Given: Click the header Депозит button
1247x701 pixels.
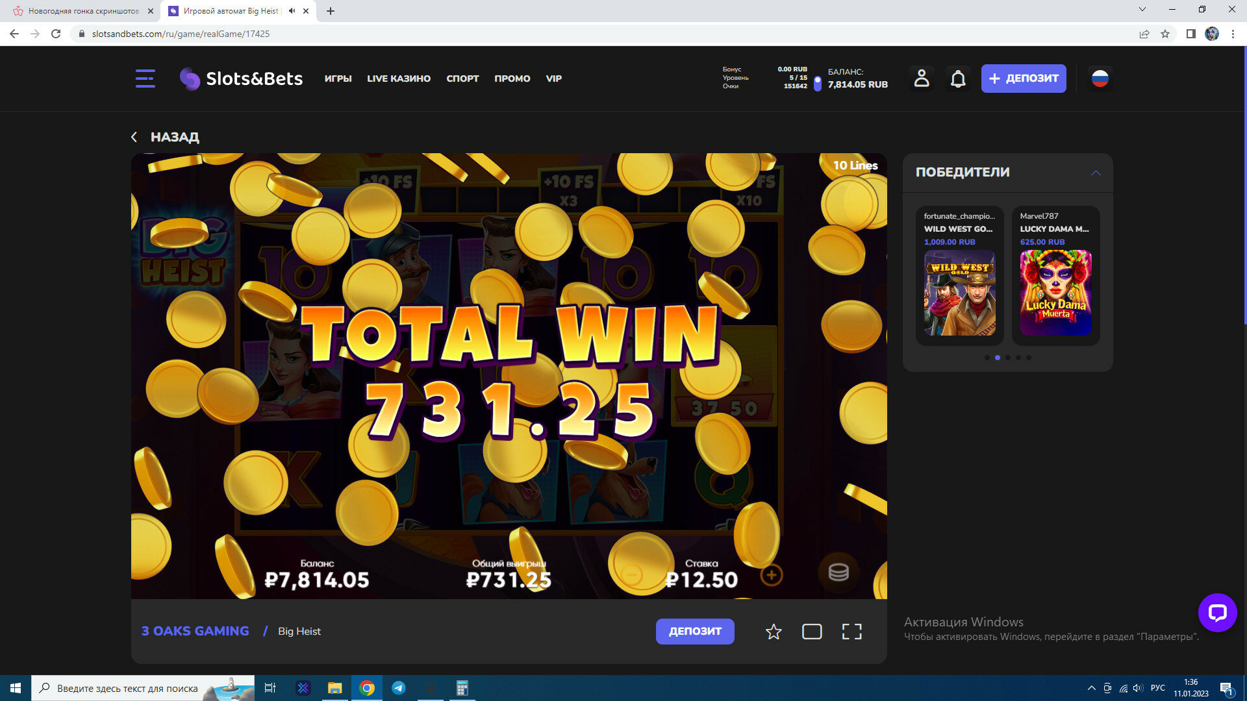Looking at the screenshot, I should tap(1023, 79).
